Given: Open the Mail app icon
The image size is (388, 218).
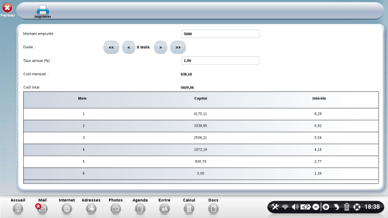Looking at the screenshot, I should coord(42,209).
